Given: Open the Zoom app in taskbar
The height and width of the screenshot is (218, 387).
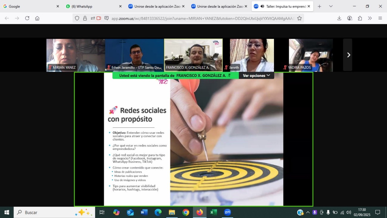Looking at the screenshot, I should click(227, 212).
